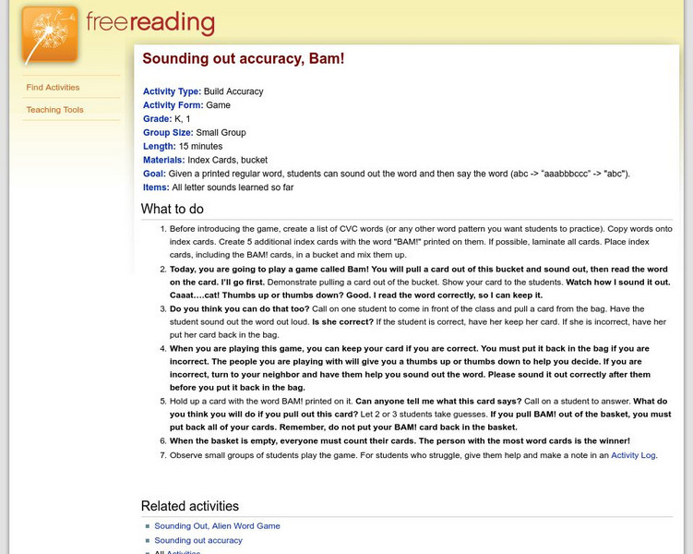The image size is (693, 554).
Task: Click the Activity Type label
Action: pos(172,91)
